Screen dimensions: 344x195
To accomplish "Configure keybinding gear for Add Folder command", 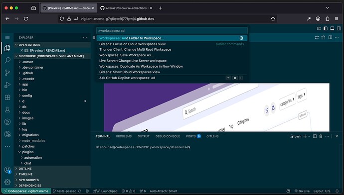I will [241, 38].
